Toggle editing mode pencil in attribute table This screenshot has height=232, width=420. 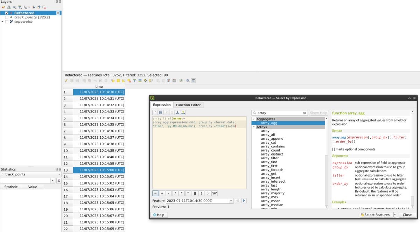point(66,80)
